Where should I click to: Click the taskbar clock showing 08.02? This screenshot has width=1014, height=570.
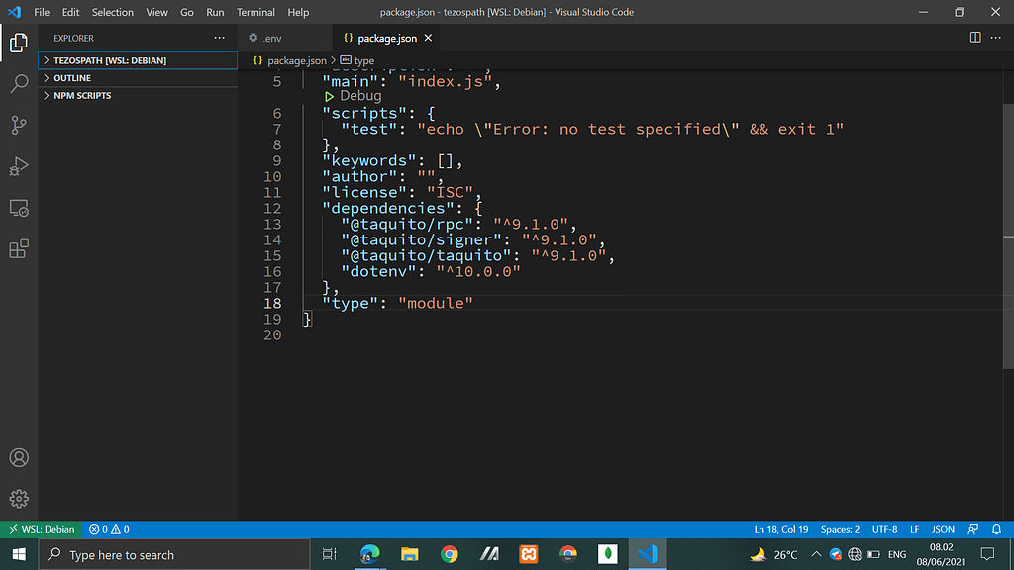[941, 554]
